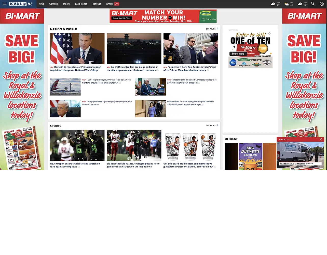Open the Sports menu item
Viewport: 327px width, 255px height.
click(66, 4)
